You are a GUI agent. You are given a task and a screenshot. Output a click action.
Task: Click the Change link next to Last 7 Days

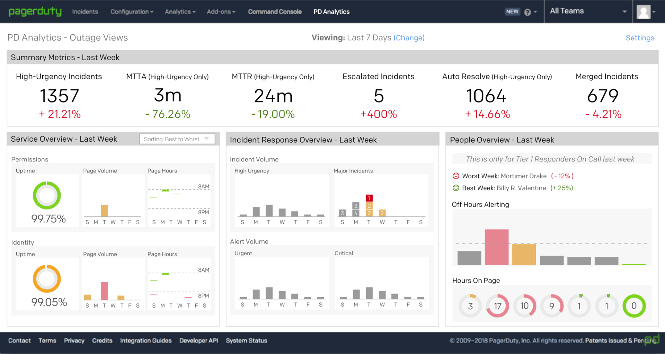(409, 38)
